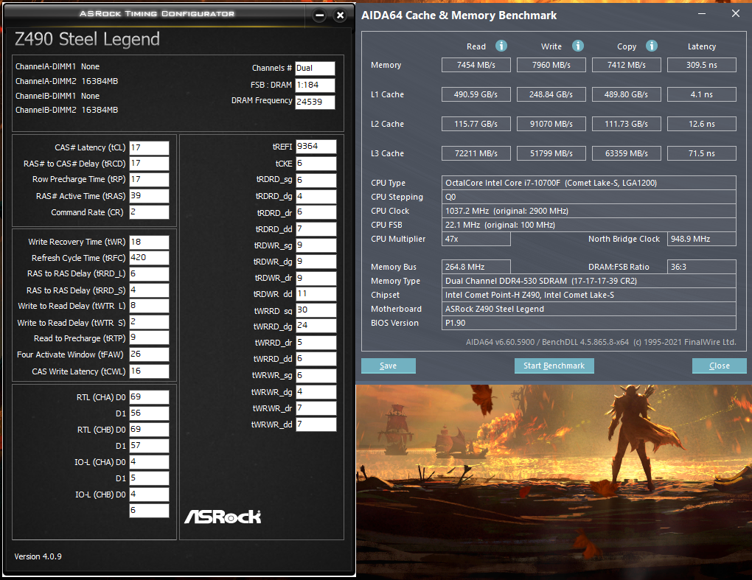Click the L3 Cache latency 71.5 ns
Screen dimensions: 752x580
coord(702,153)
